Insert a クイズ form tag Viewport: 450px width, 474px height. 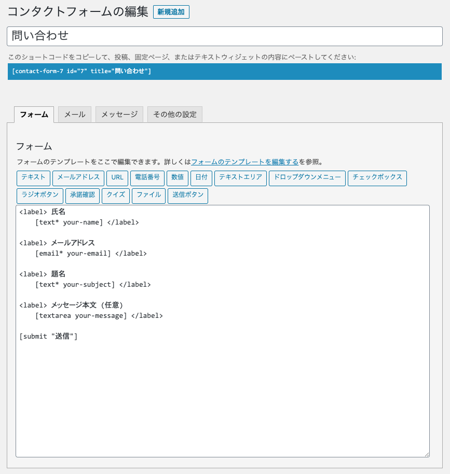(x=116, y=196)
